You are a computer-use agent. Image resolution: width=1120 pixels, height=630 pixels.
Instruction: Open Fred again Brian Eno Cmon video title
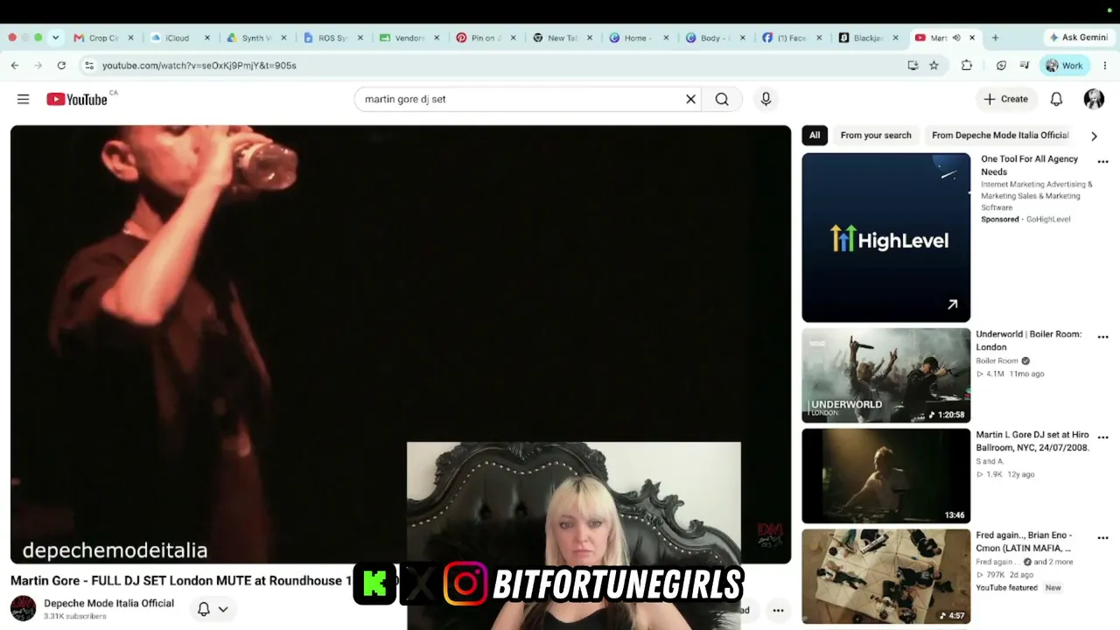click(1024, 542)
